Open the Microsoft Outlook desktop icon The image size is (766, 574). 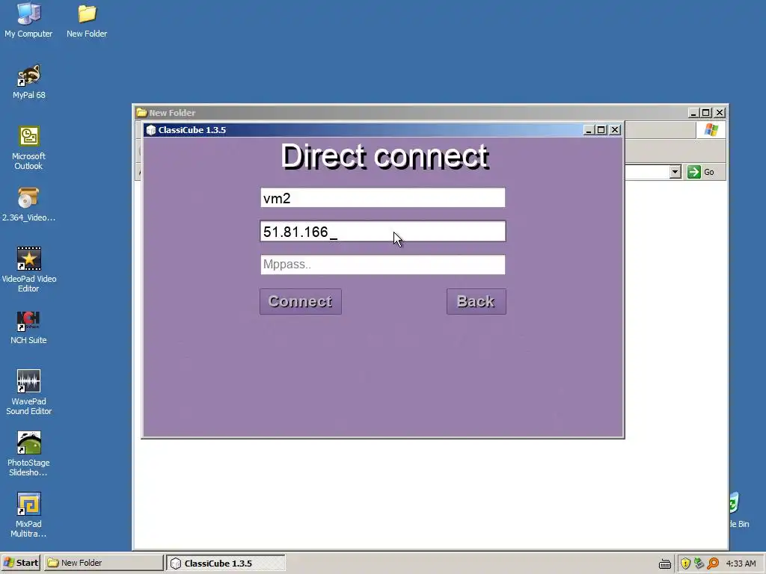click(x=29, y=147)
